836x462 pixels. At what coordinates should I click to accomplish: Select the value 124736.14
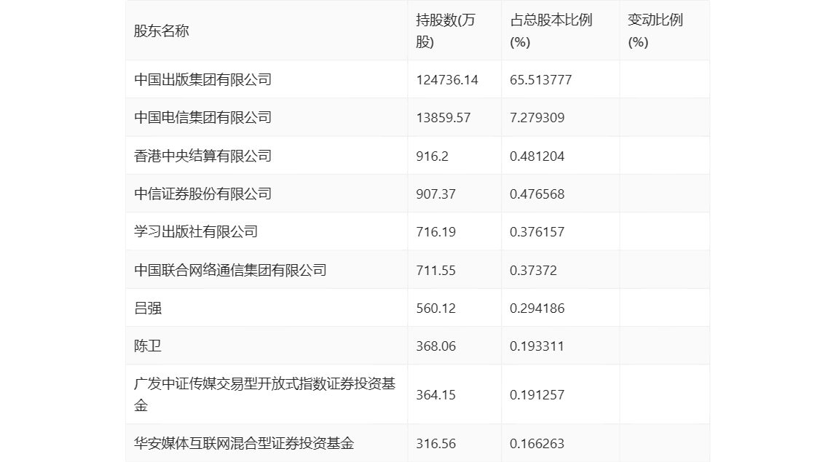click(447, 80)
